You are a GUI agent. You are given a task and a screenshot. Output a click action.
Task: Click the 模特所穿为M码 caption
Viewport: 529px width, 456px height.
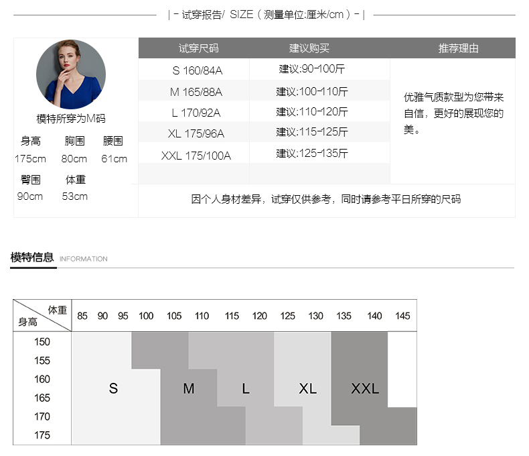tap(70, 119)
